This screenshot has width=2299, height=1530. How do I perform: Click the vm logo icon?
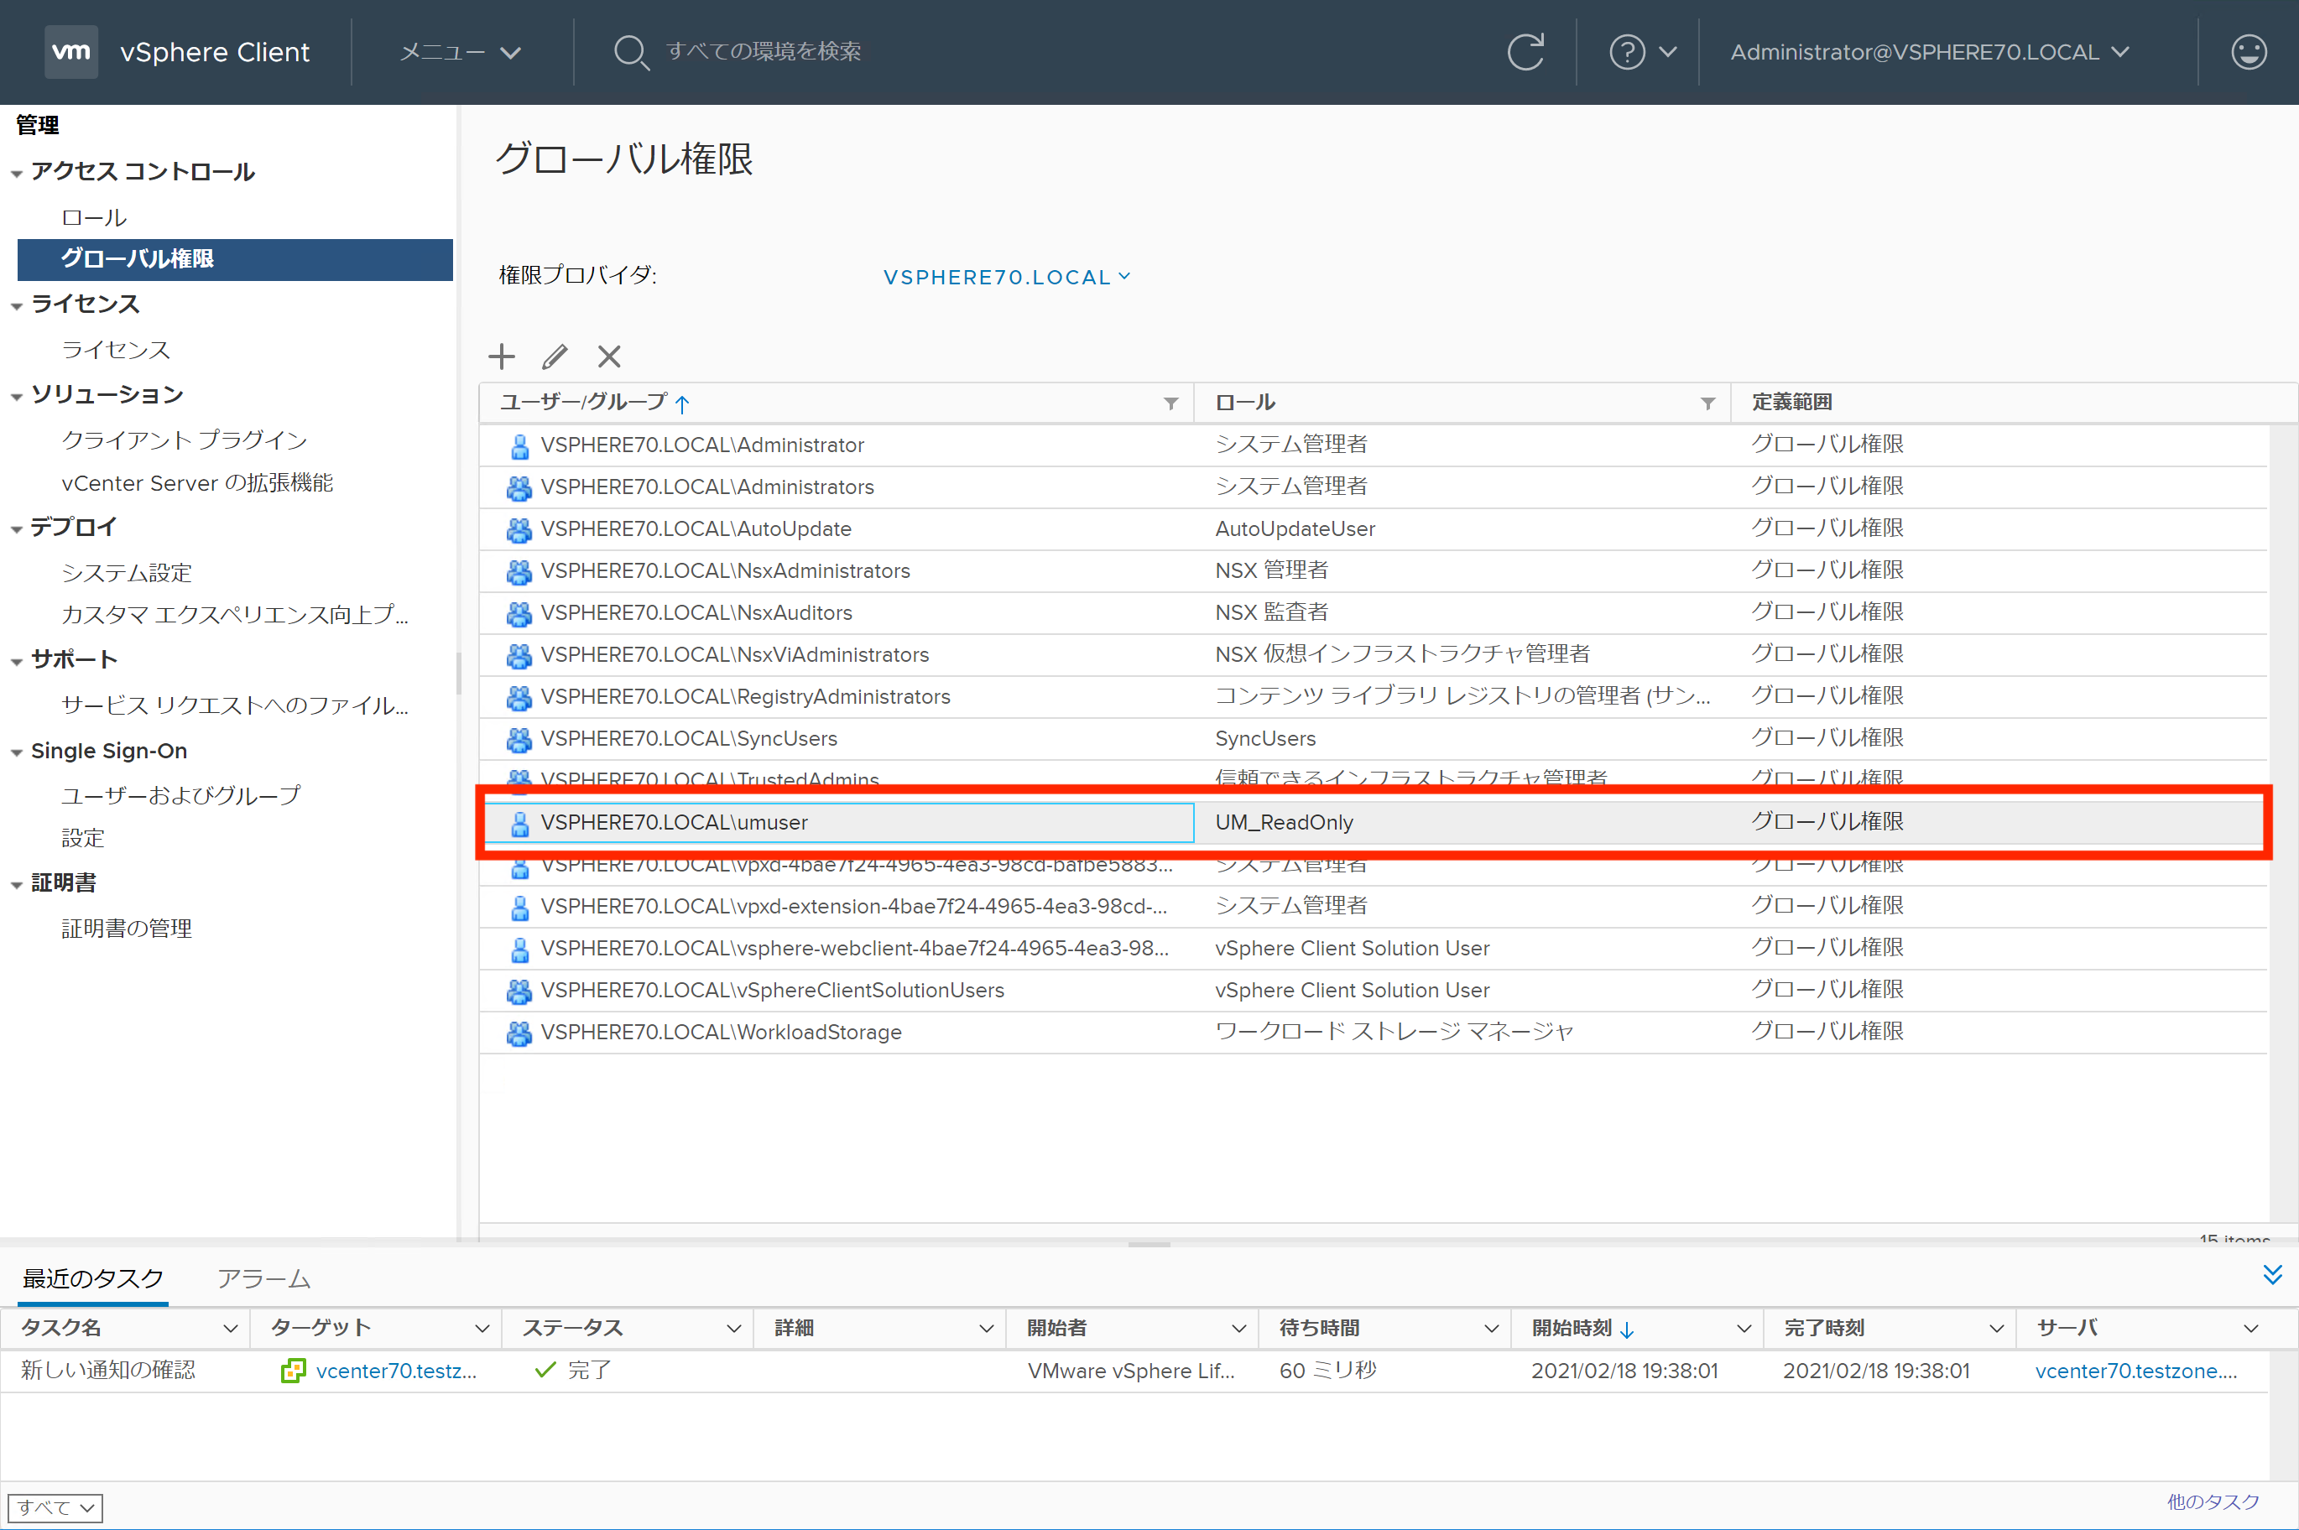click(x=71, y=52)
